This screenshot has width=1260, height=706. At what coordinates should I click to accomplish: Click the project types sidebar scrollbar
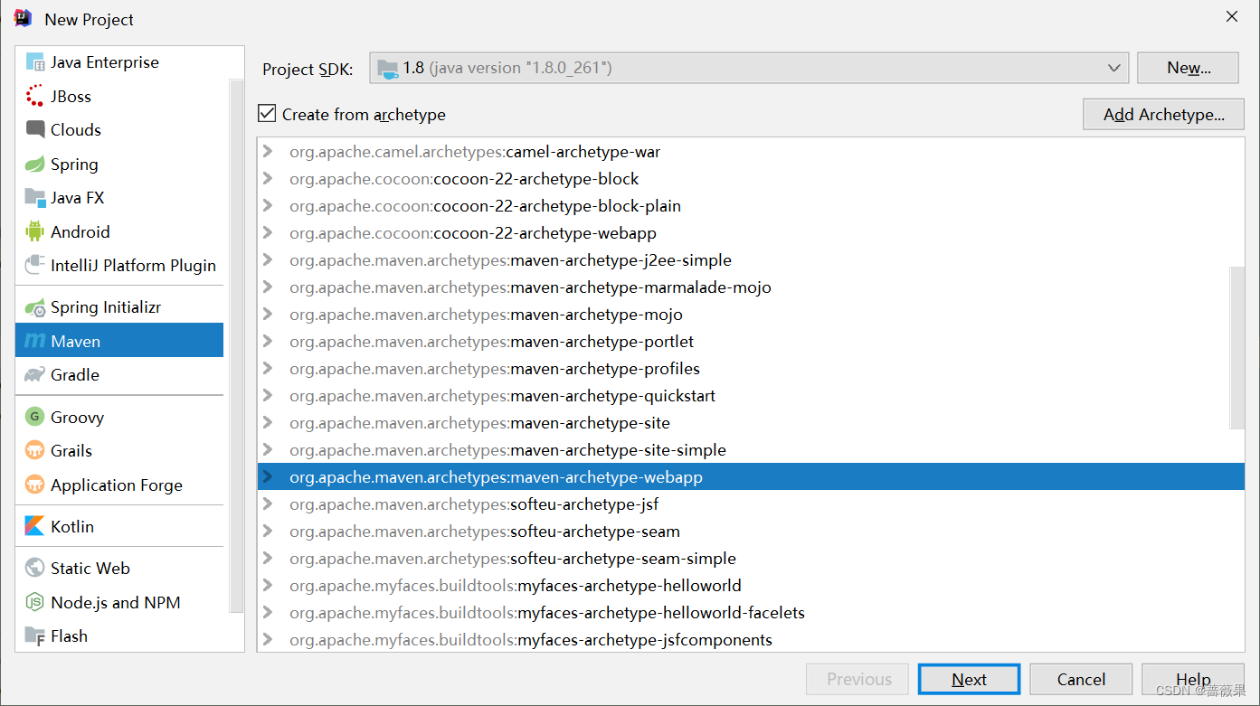click(236, 347)
